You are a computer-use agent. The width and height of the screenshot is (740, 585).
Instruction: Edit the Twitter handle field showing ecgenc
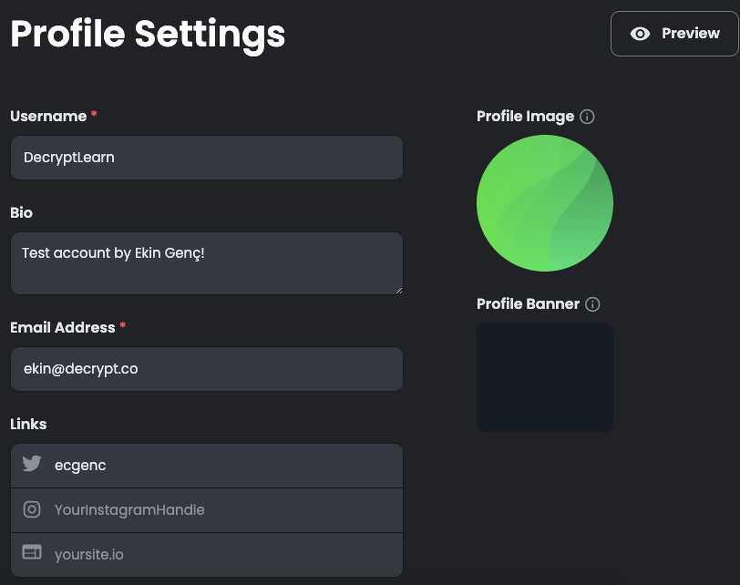[x=224, y=466]
